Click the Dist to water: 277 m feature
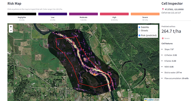 click(173, 73)
